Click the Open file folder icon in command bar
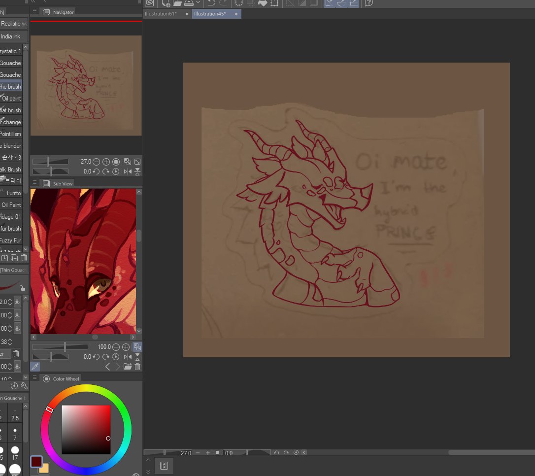This screenshot has height=476, width=535. coord(177,3)
